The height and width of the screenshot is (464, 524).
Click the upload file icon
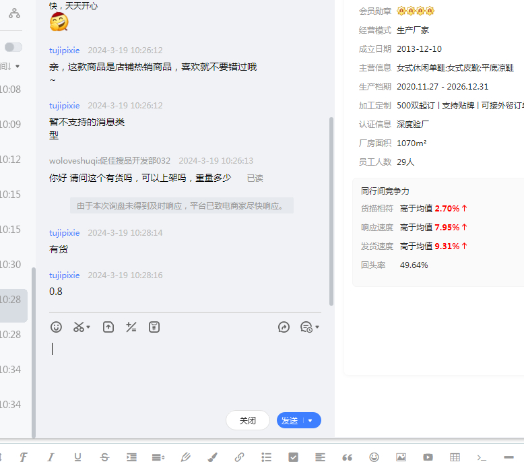pyautogui.click(x=108, y=327)
